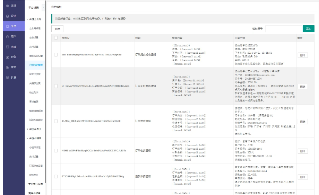This screenshot has height=195, width=319.
Task: Tick the 订单发货通知 row checkbox
Action: [56, 121]
